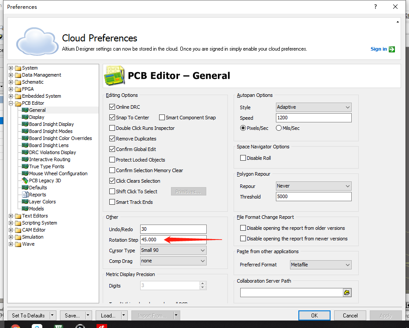Click the Sign in arrow icon

pyautogui.click(x=391, y=49)
